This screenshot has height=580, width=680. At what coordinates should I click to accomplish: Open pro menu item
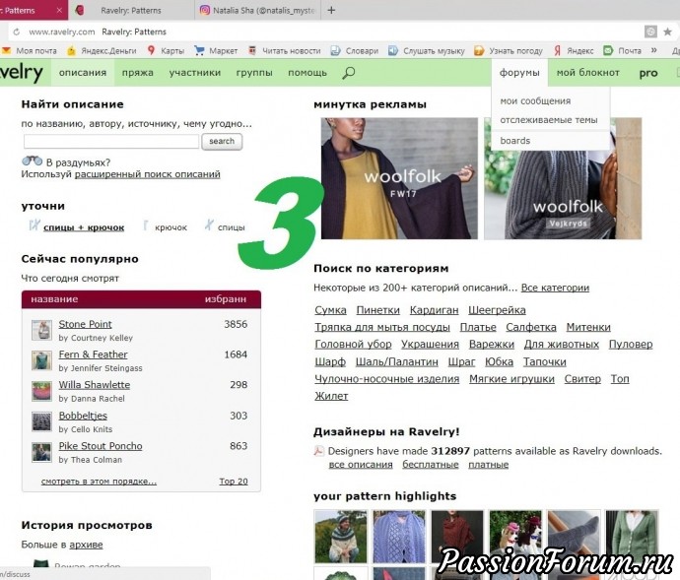coord(648,73)
